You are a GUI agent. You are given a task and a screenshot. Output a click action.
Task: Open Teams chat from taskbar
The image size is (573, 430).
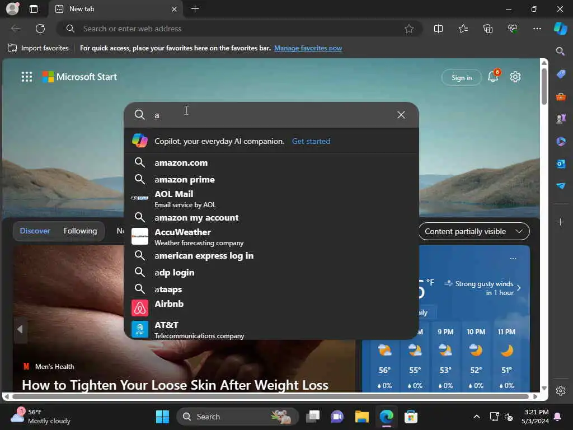(x=337, y=417)
